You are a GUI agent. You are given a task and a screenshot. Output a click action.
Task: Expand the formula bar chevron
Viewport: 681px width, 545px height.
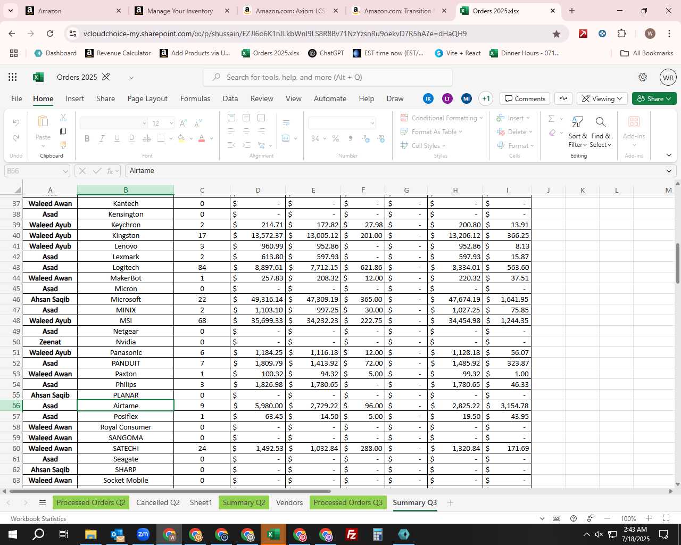coord(669,171)
